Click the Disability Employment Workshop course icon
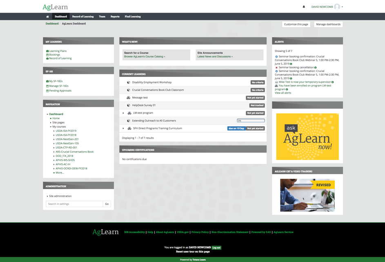The height and width of the screenshot is (262, 385). point(129,82)
